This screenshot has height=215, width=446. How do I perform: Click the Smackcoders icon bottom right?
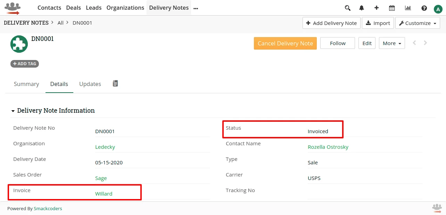pyautogui.click(x=437, y=208)
